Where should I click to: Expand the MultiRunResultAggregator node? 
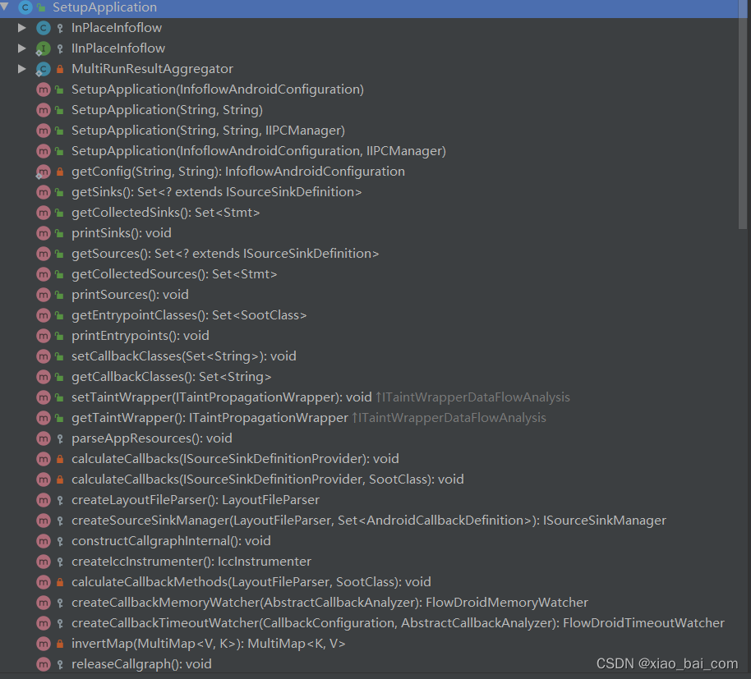pos(22,68)
